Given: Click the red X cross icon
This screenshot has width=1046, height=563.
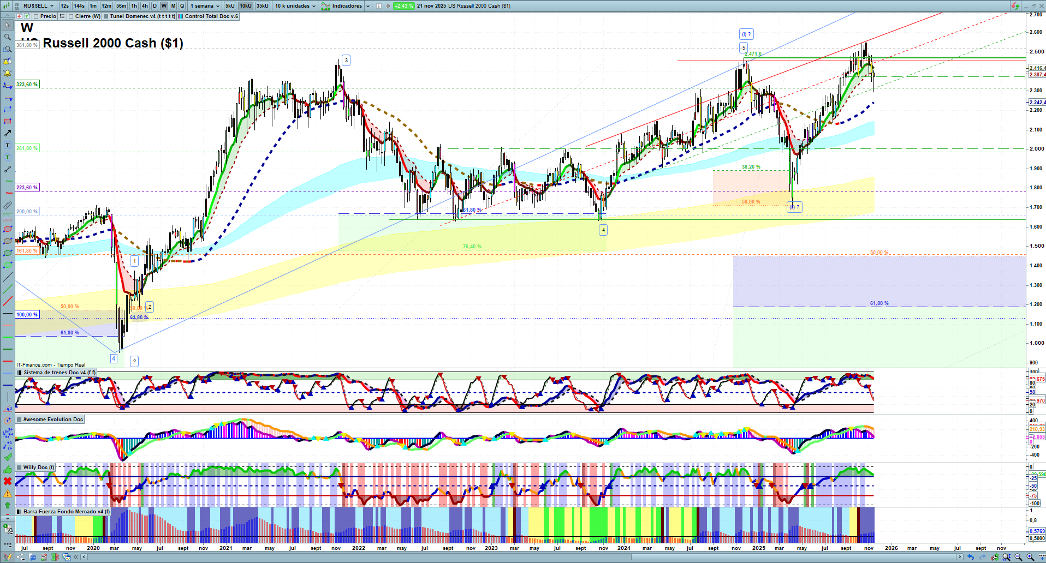Looking at the screenshot, I should click(x=8, y=481).
